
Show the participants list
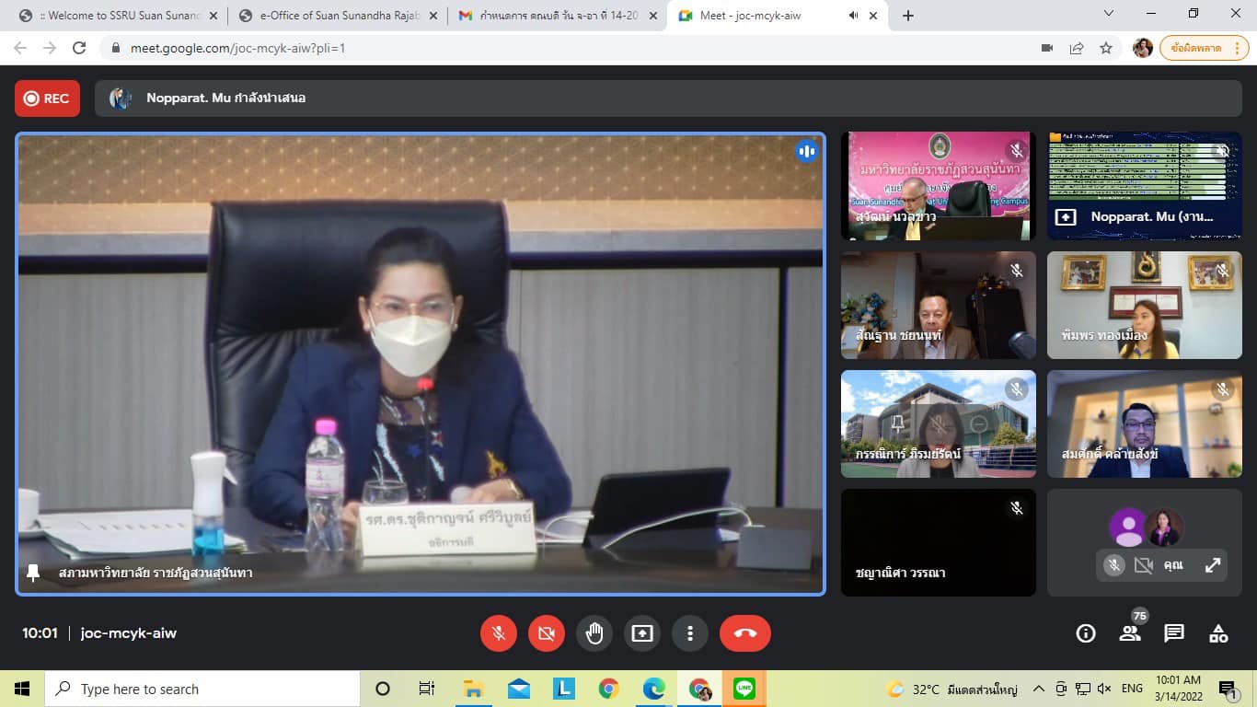pyautogui.click(x=1130, y=633)
